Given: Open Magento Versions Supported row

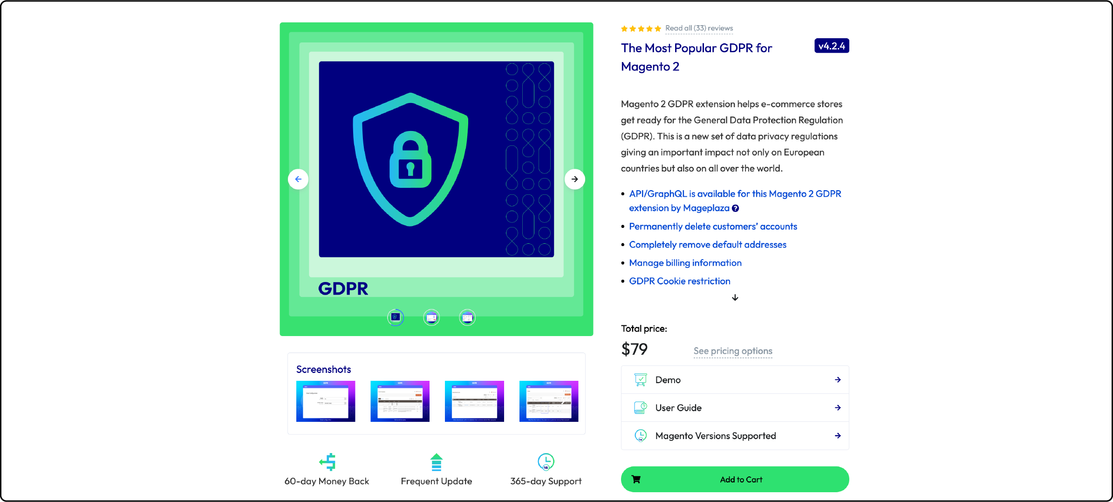Looking at the screenshot, I should 735,436.
